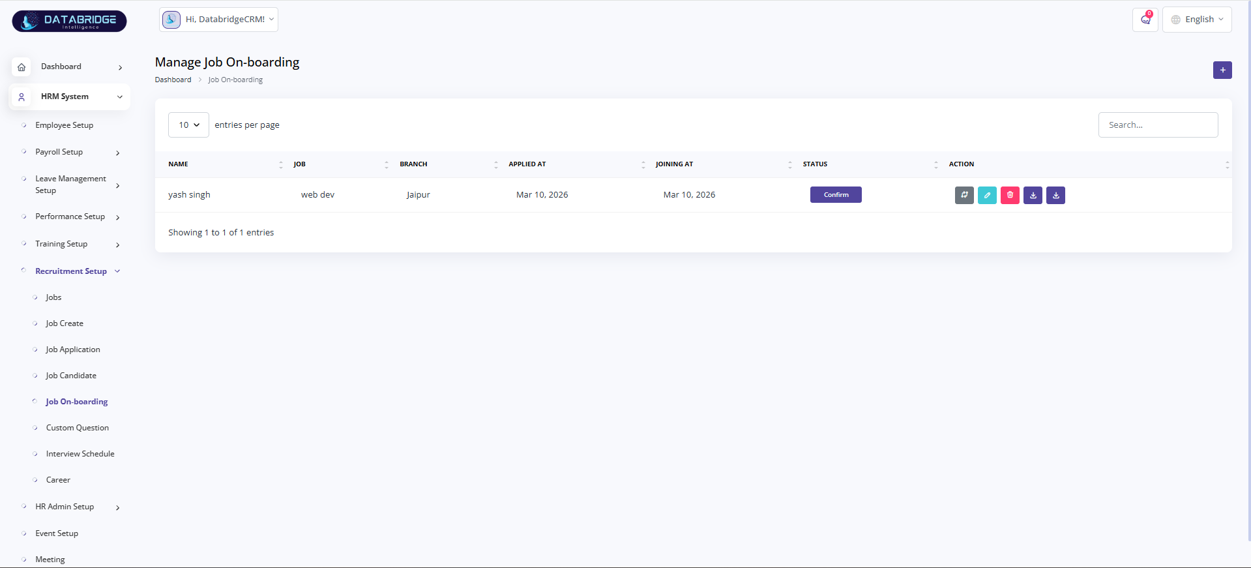1251x568 pixels.
Task: Click the plus button to create on-boarding
Action: click(x=1222, y=70)
